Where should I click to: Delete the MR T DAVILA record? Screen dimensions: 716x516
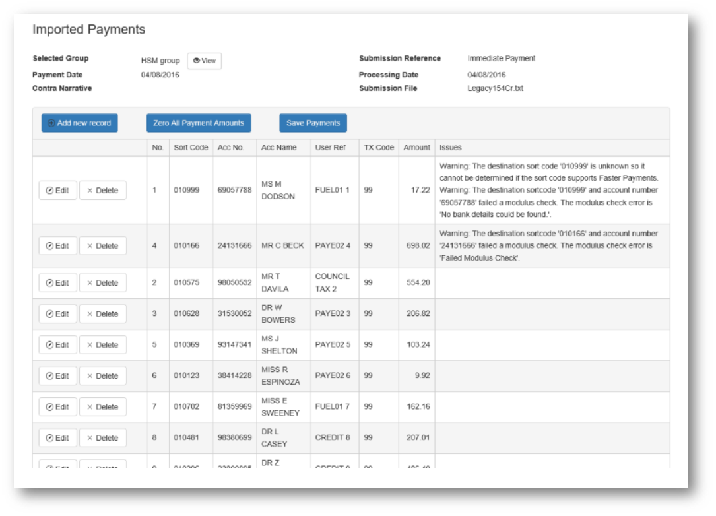[102, 283]
